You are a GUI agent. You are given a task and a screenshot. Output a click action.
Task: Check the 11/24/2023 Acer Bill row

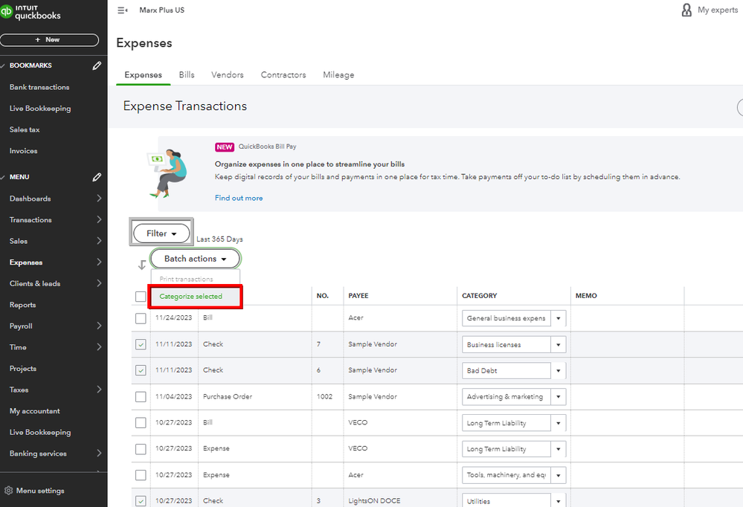pos(141,318)
